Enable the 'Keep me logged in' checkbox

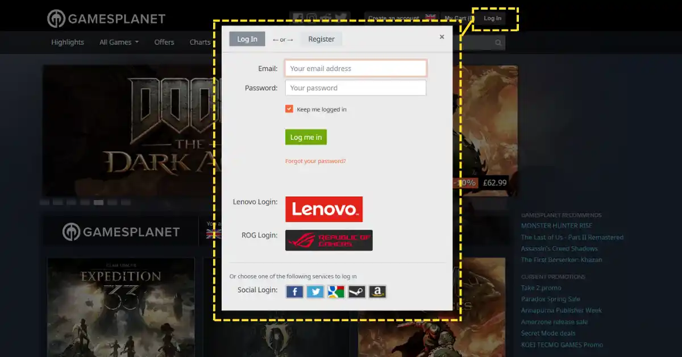coord(289,109)
